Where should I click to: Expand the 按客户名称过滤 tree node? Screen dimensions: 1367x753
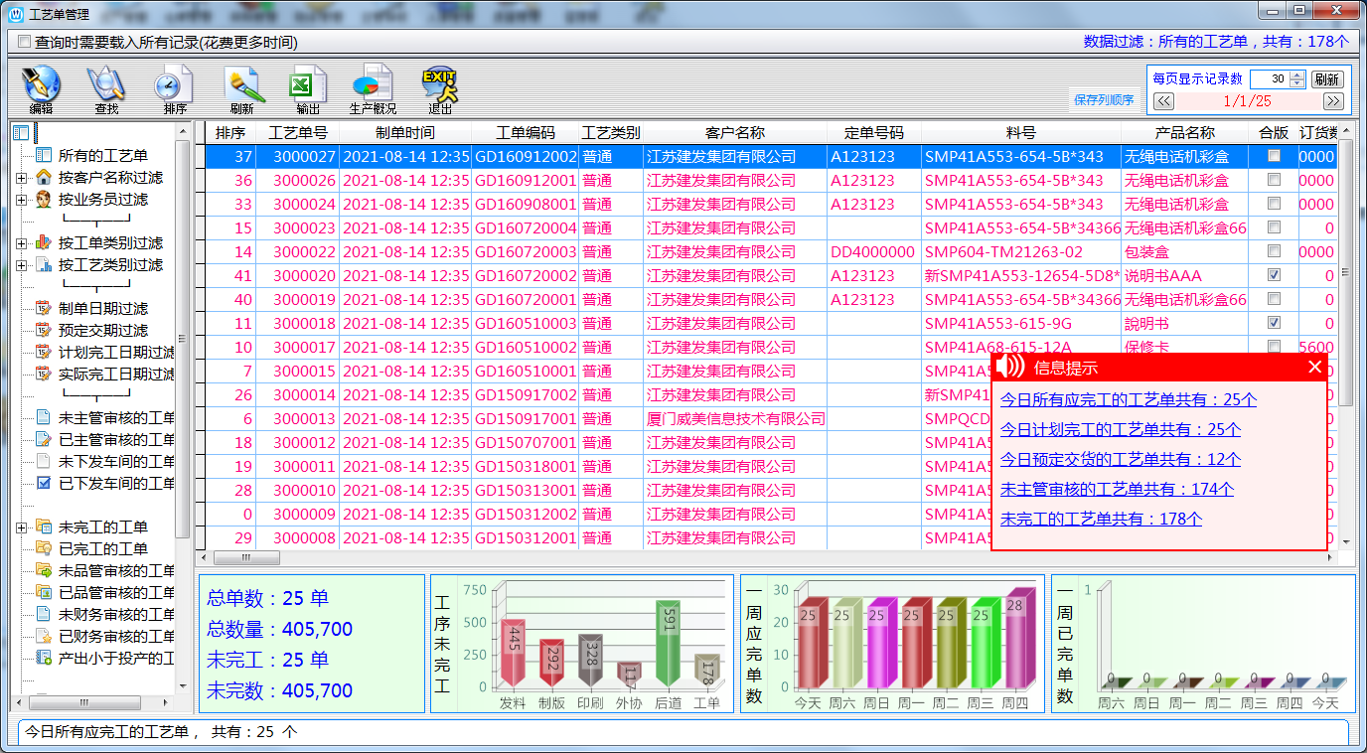pos(22,178)
